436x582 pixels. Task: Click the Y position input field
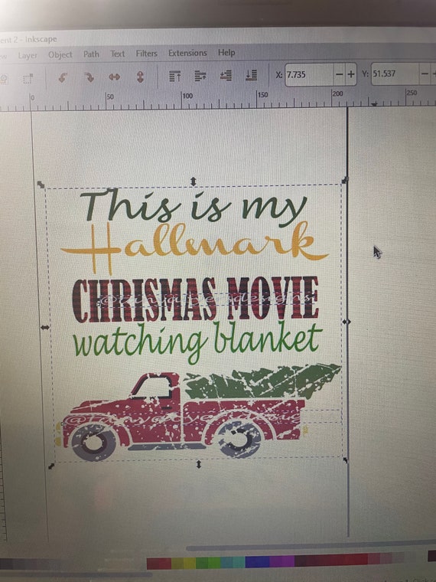pos(395,74)
